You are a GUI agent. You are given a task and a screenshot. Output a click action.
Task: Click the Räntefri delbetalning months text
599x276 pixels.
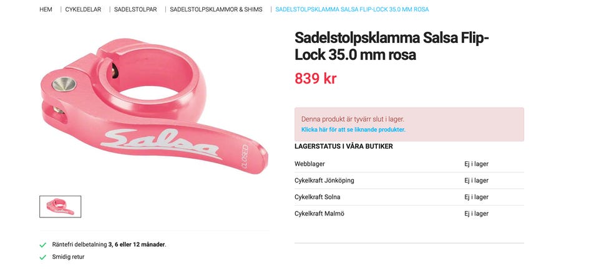(109, 245)
